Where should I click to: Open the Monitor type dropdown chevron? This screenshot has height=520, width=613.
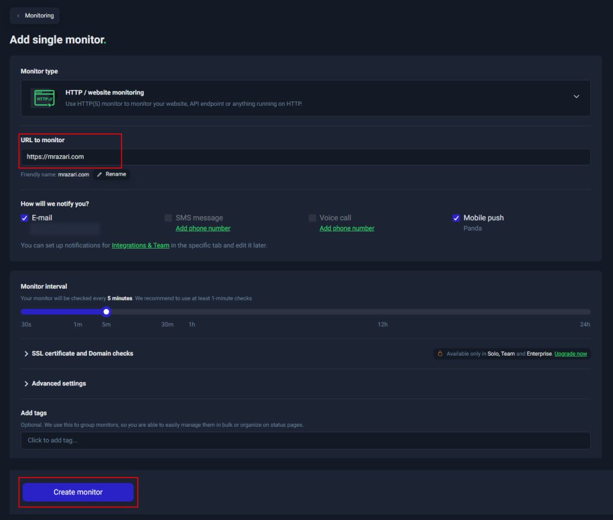click(576, 97)
